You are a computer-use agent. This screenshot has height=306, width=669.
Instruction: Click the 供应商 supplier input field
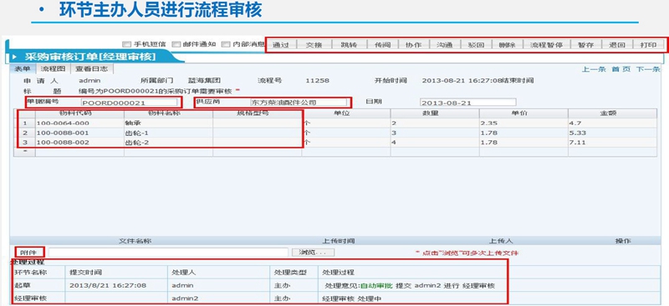299,103
